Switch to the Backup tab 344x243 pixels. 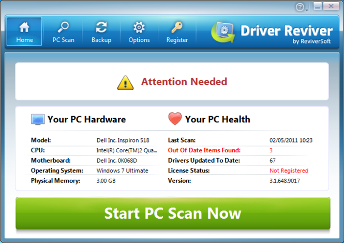101,32
